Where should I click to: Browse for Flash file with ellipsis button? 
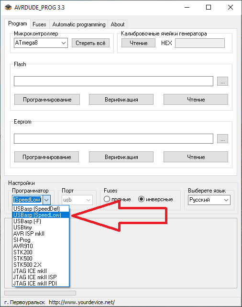point(222,81)
